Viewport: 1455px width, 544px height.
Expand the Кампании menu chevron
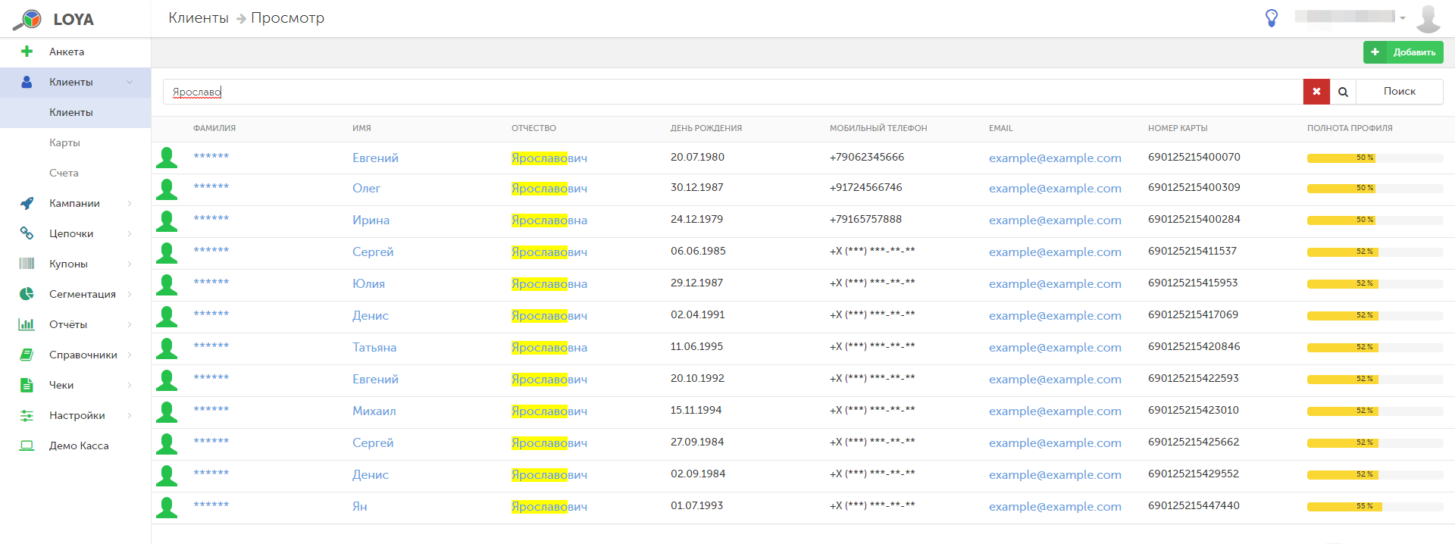click(130, 203)
